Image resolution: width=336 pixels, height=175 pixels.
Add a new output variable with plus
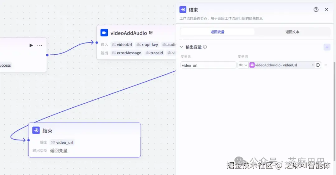click(327, 47)
